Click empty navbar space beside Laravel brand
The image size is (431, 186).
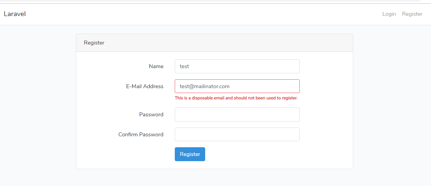pyautogui.click(x=182, y=14)
